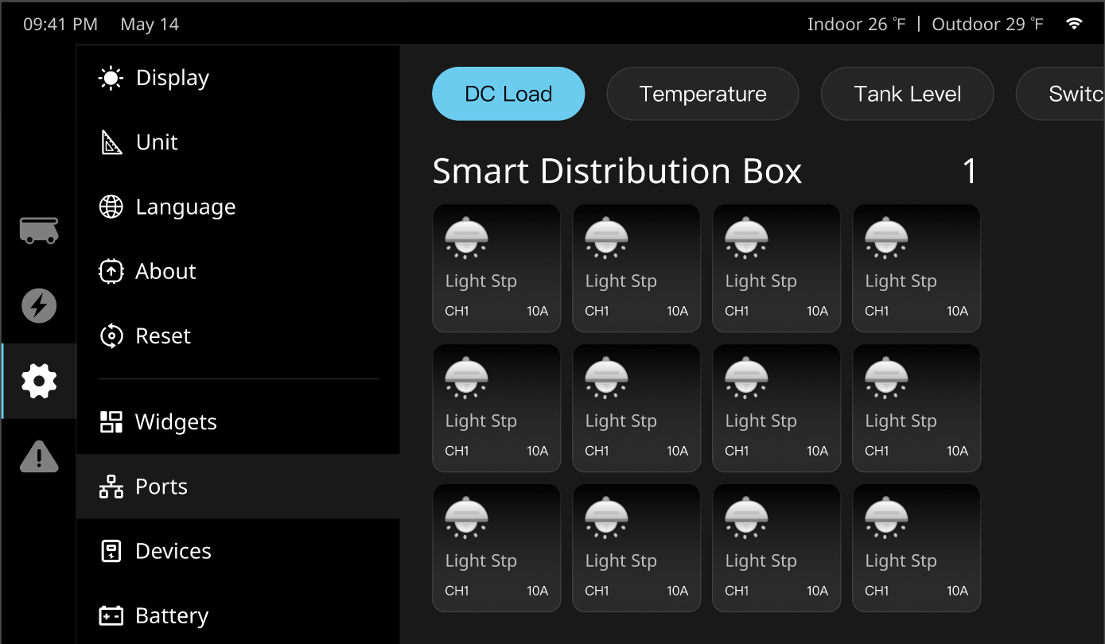Open Battery settings

171,615
